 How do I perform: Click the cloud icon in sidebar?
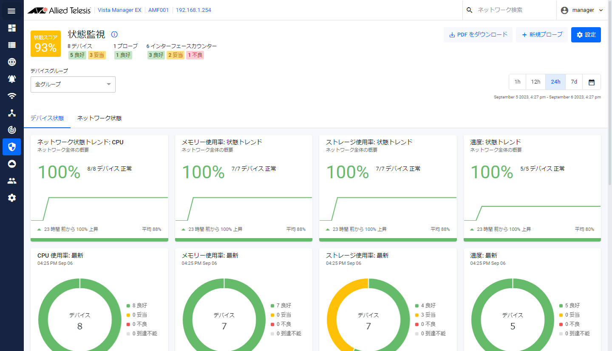point(12,164)
